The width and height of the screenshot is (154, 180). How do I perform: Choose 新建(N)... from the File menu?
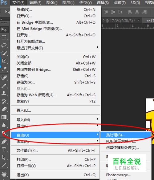56,10
